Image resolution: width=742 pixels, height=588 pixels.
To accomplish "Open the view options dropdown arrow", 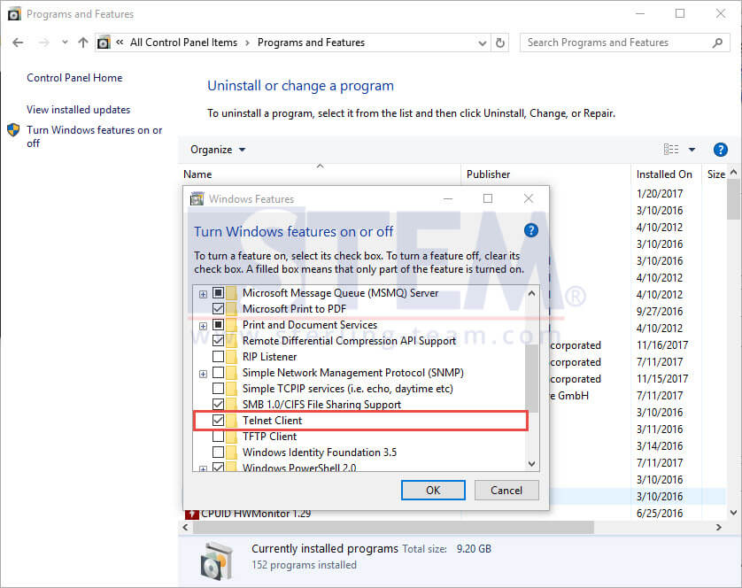I will coord(692,150).
